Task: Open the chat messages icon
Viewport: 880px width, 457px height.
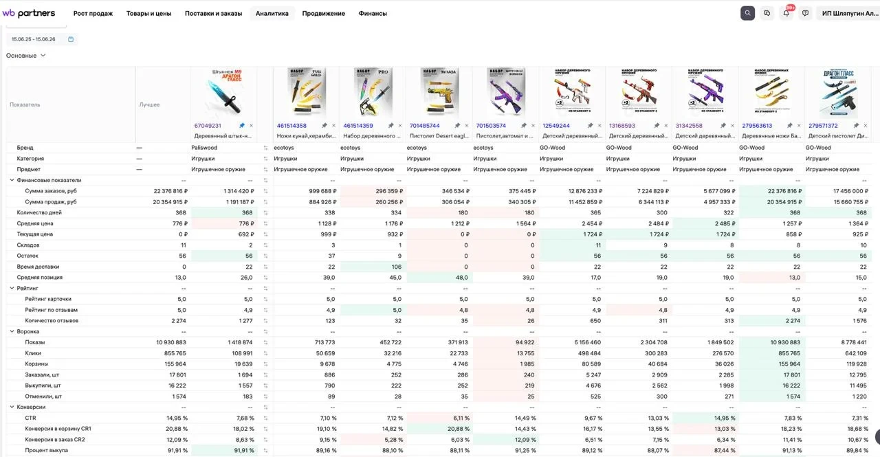Action: 767,13
